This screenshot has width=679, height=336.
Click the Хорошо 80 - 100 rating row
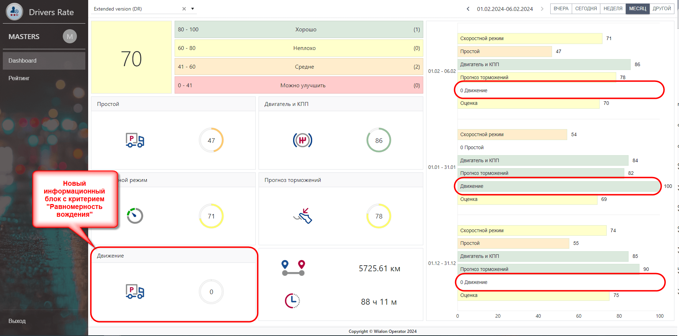coord(298,30)
